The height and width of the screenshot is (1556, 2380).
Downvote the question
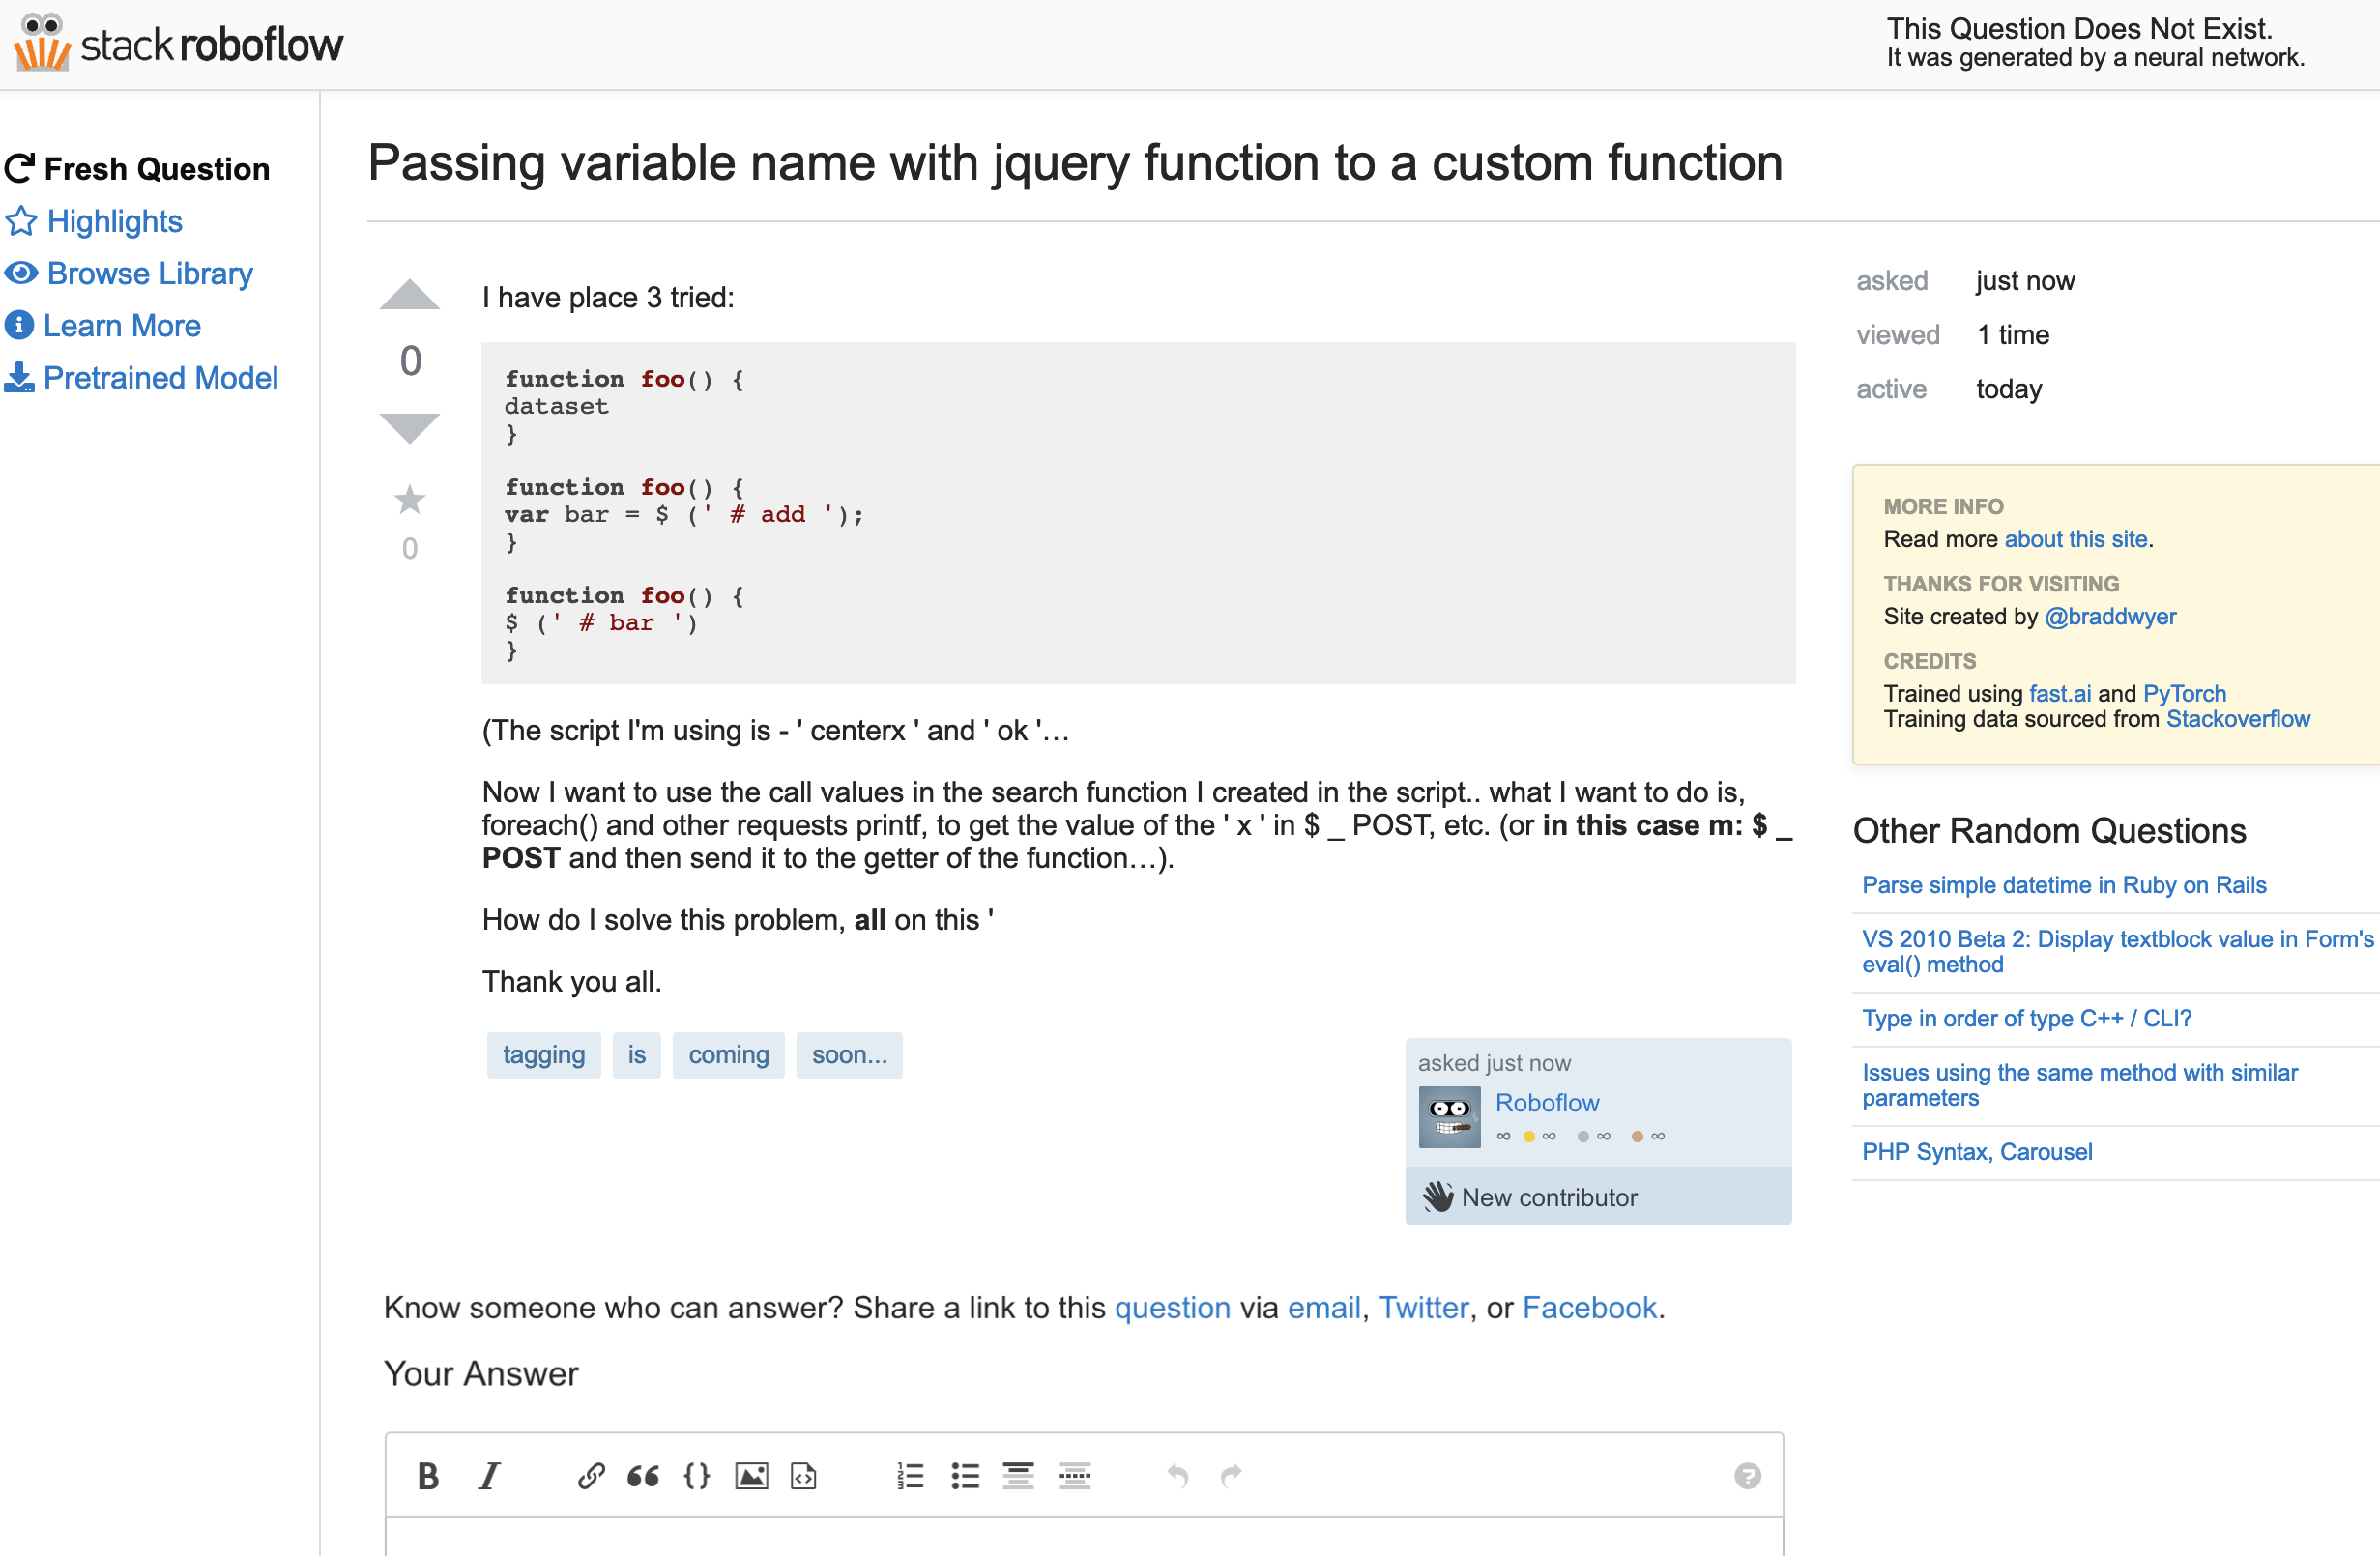coord(410,427)
